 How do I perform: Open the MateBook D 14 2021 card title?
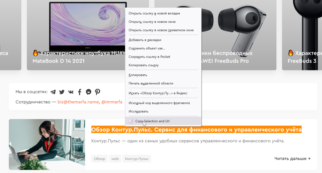tap(79, 57)
